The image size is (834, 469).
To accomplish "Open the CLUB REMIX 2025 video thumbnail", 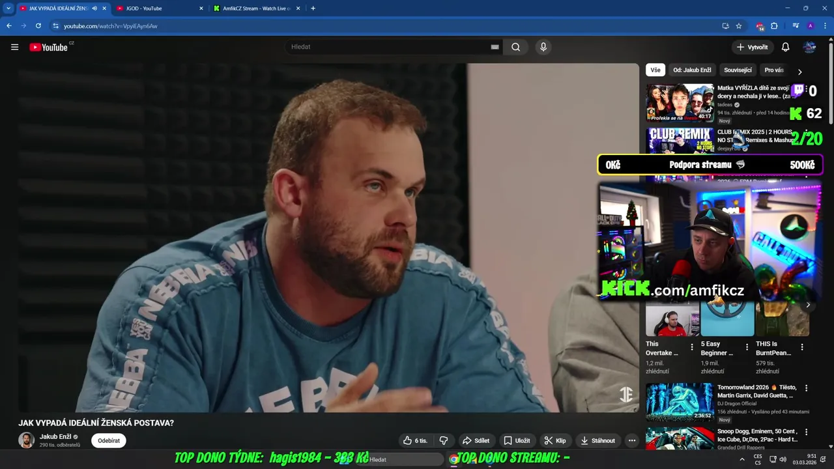I will (680, 141).
